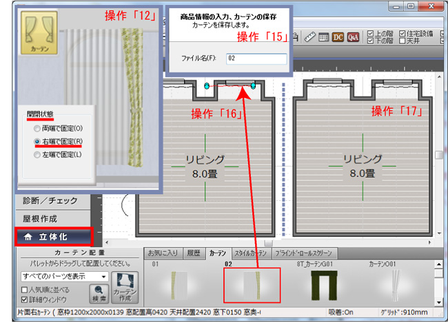Open the calendar grid toolbar icon
Screen dimensions: 448x322
point(323,36)
